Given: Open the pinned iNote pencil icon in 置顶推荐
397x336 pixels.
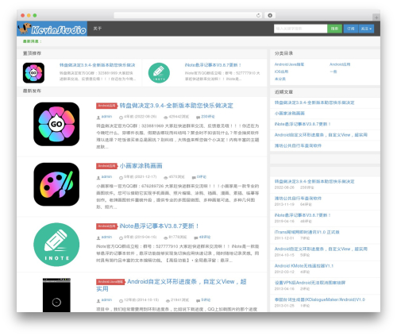Looking at the screenshot, I should coord(159,73).
